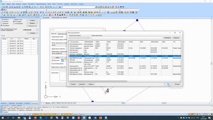Click Удалить in the document registry
This screenshot has height=120, width=213.
pos(91,84)
